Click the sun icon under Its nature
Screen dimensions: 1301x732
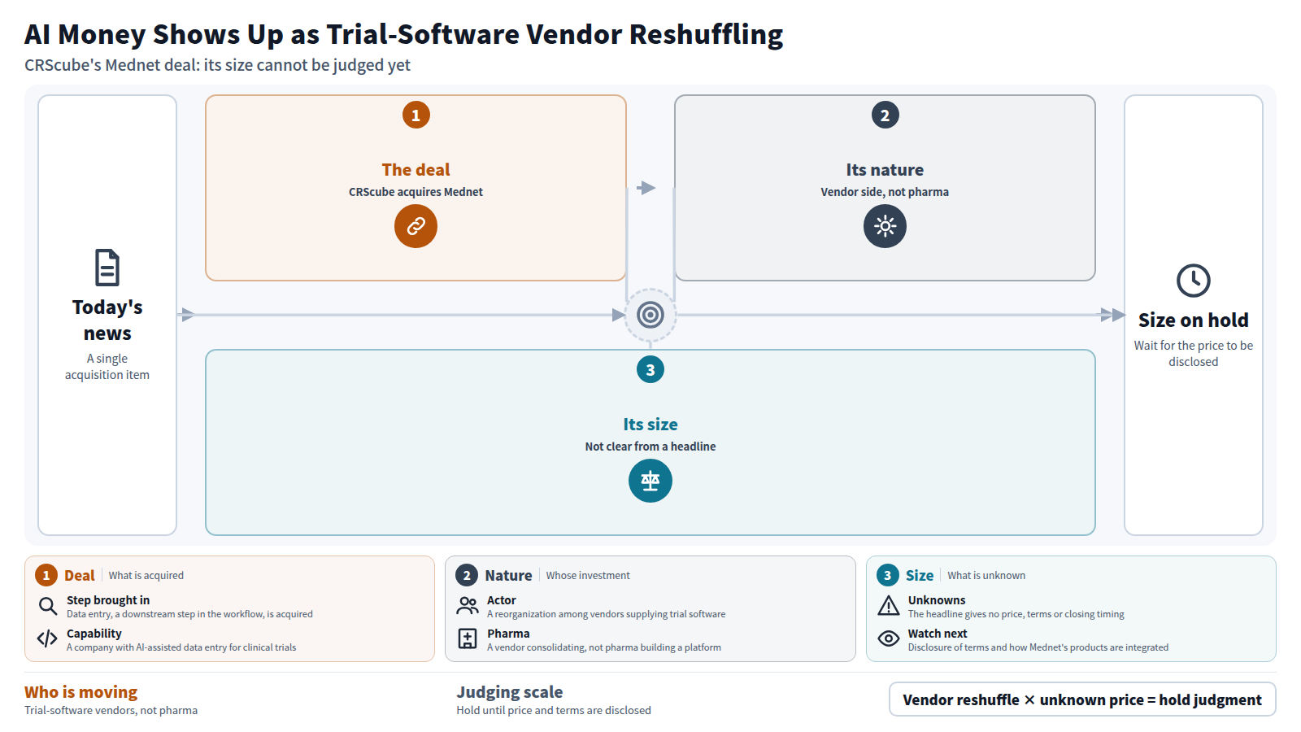click(x=885, y=226)
